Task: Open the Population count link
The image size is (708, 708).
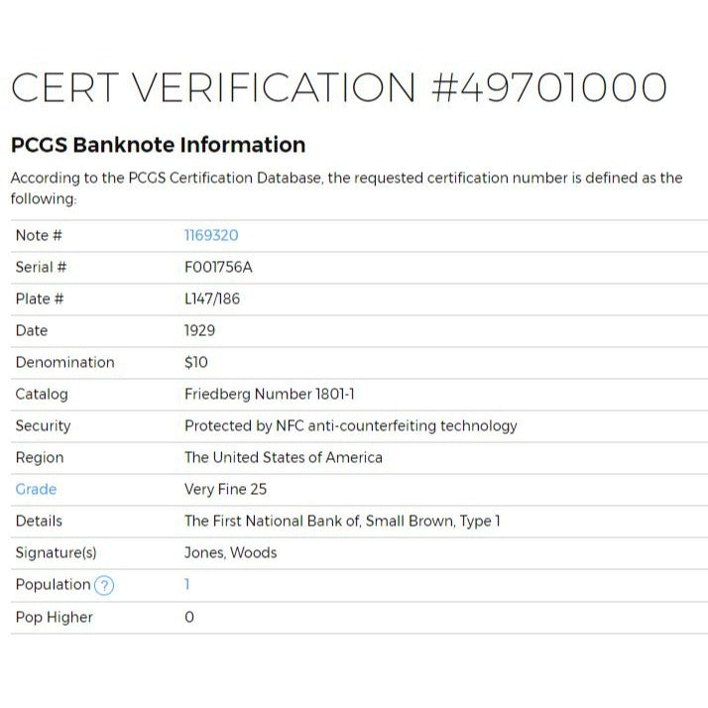Action: coord(187,585)
